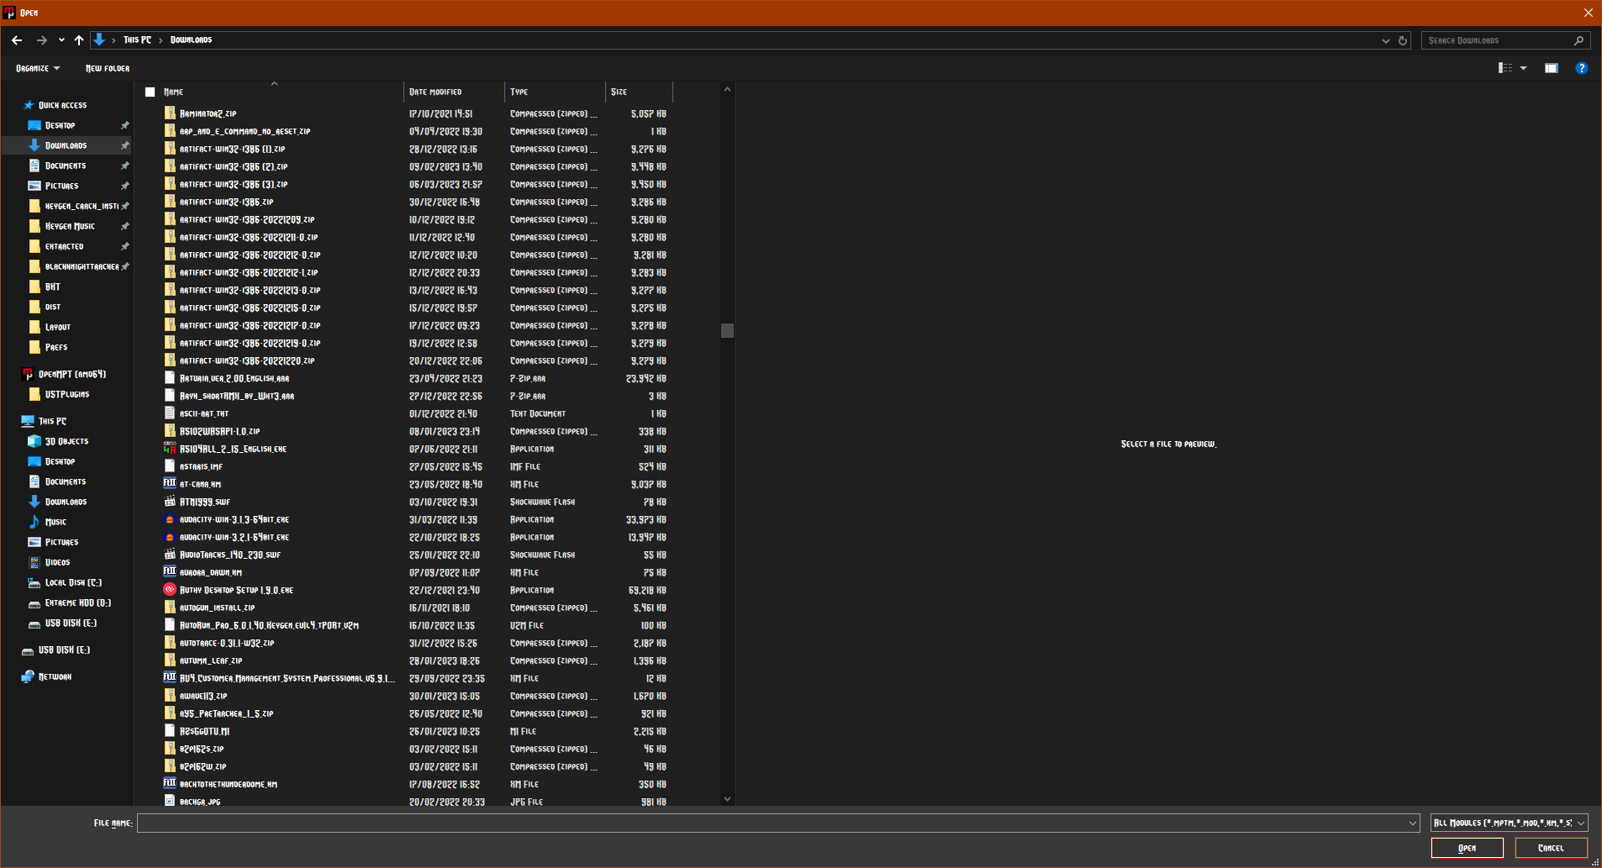
Task: Sort files by Date modified column
Action: point(435,92)
